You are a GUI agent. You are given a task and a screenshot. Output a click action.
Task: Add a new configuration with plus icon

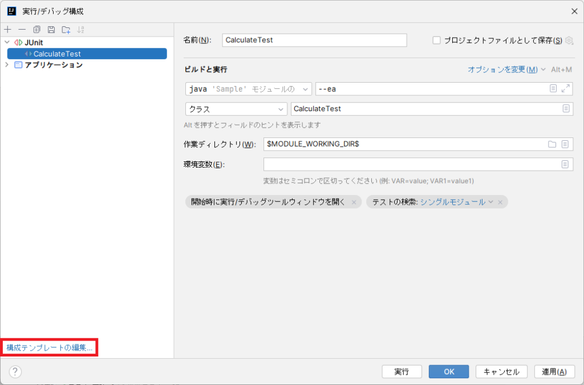click(x=8, y=30)
